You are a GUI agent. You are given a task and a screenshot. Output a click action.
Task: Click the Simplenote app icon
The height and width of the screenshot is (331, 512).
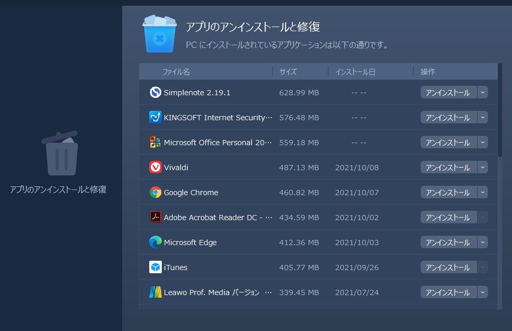tap(156, 93)
